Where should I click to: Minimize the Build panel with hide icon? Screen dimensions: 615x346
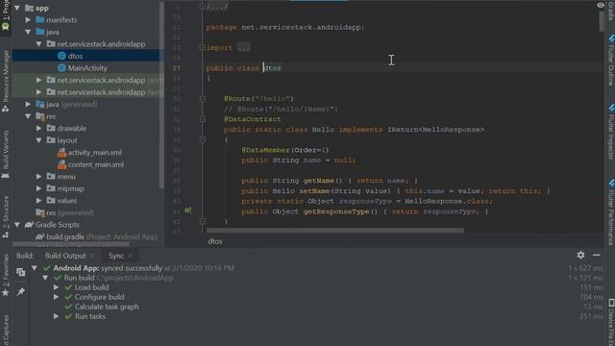597,255
